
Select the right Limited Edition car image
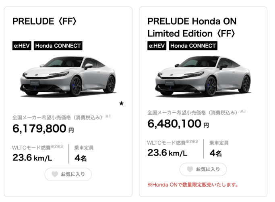203,76
